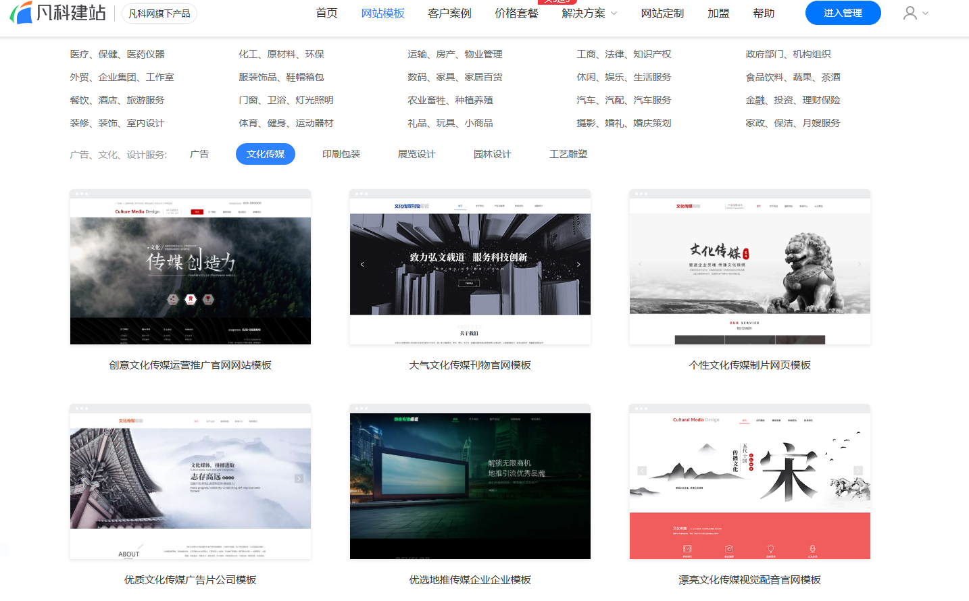Click 网站定制 in the top menu
Viewport: 969px width, 601px height.
pos(662,13)
